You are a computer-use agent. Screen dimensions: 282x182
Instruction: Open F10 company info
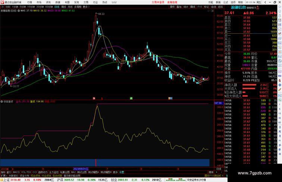[x=200, y=7]
